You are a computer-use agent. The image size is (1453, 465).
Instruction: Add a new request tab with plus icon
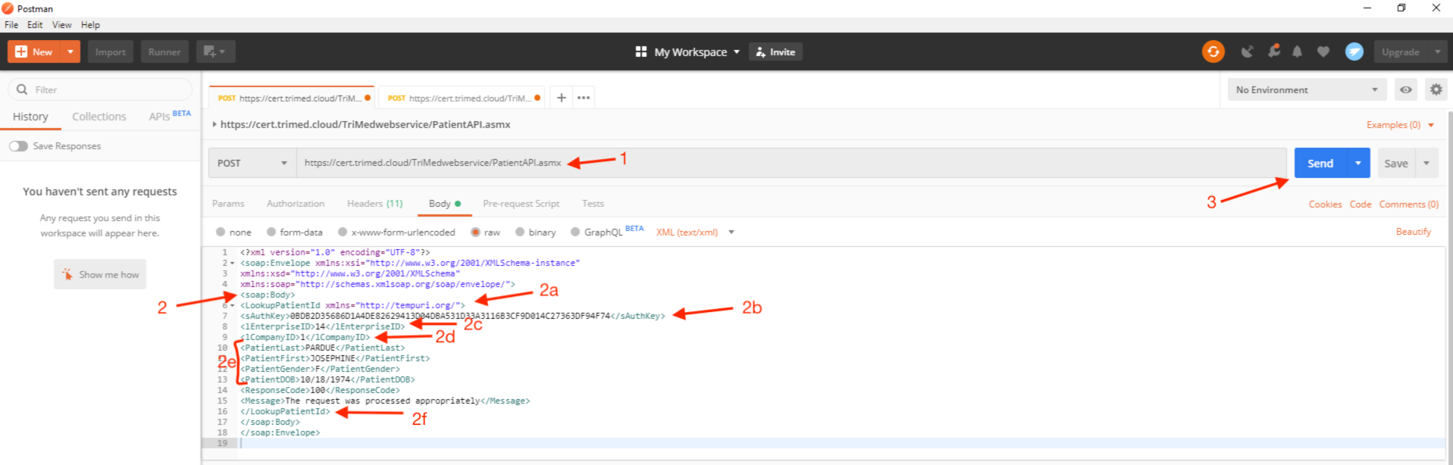561,98
